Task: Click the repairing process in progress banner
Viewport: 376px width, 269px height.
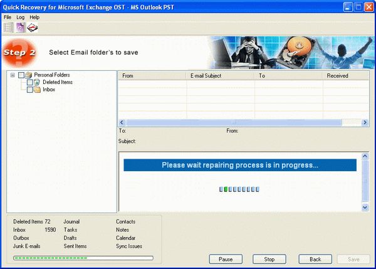Action: click(240, 165)
